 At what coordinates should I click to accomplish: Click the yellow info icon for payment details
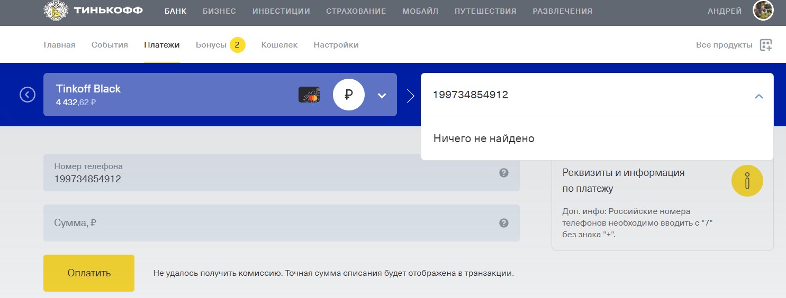(747, 181)
